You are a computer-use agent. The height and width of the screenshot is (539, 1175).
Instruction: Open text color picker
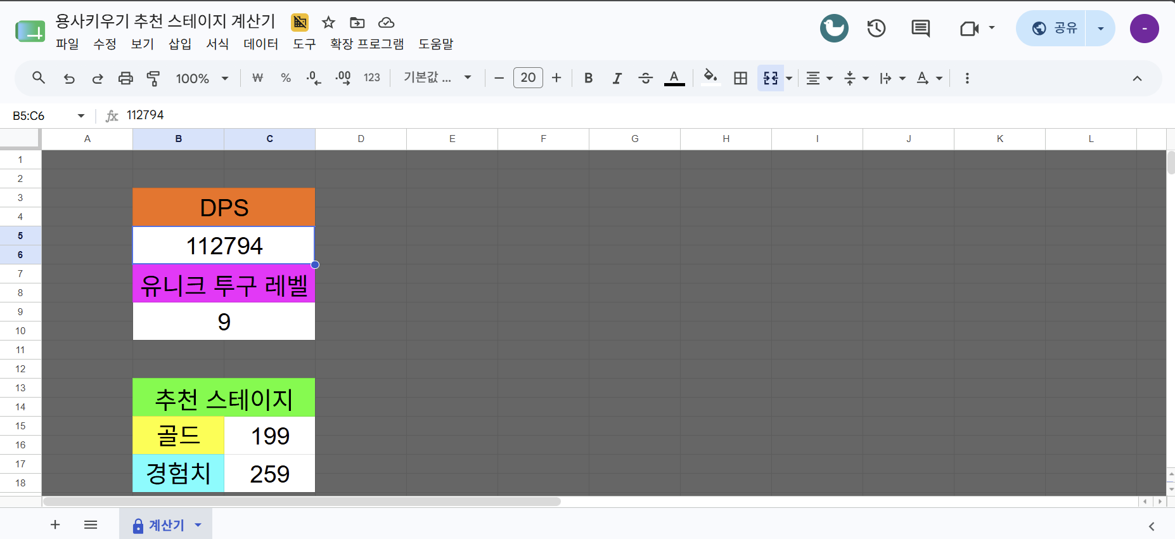674,78
